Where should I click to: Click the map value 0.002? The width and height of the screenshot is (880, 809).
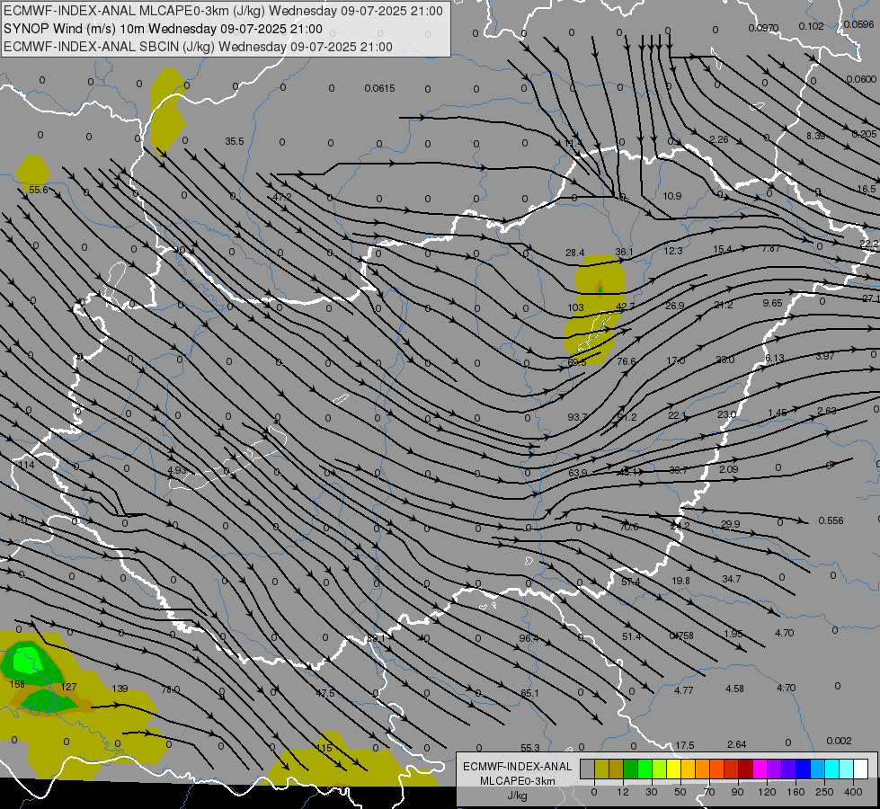point(839,741)
